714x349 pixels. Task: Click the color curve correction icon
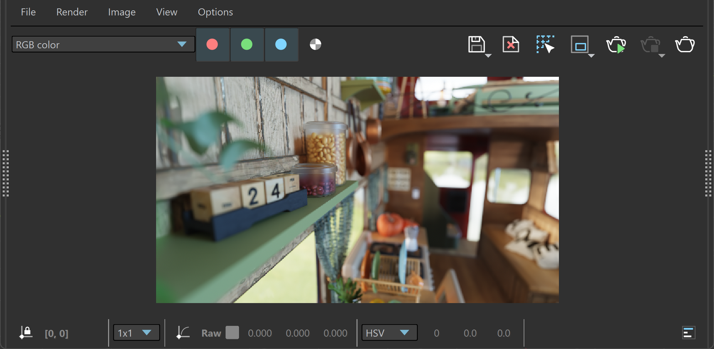(x=183, y=333)
